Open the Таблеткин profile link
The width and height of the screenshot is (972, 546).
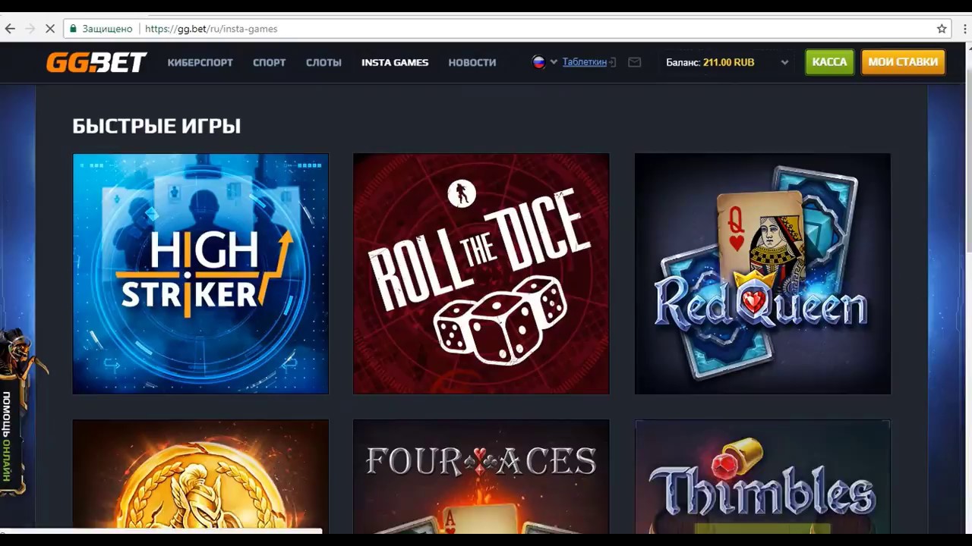[x=585, y=62]
